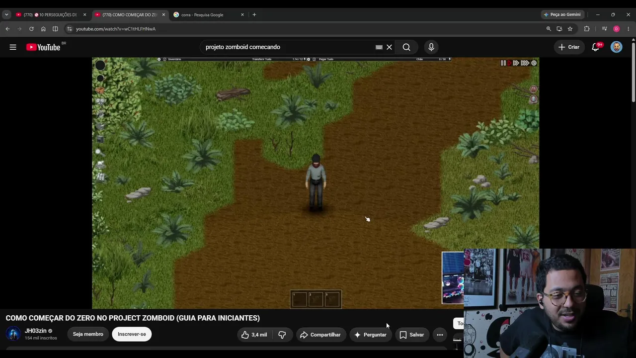
Task: Open Chrome three-dot menu
Action: 629,29
